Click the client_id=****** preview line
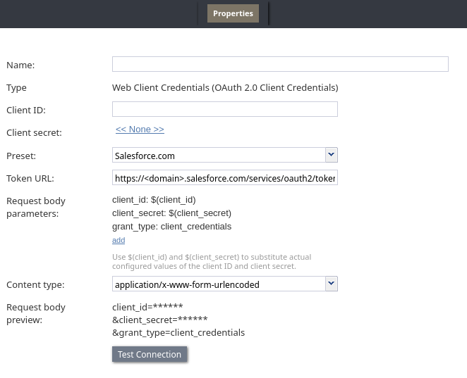 (147, 306)
